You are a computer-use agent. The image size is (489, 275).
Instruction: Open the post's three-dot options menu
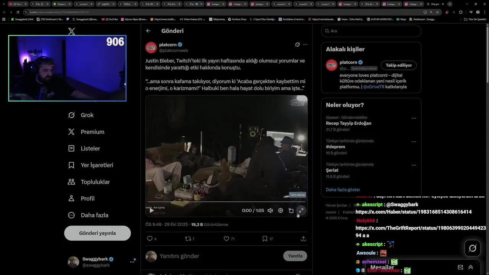coord(305,45)
